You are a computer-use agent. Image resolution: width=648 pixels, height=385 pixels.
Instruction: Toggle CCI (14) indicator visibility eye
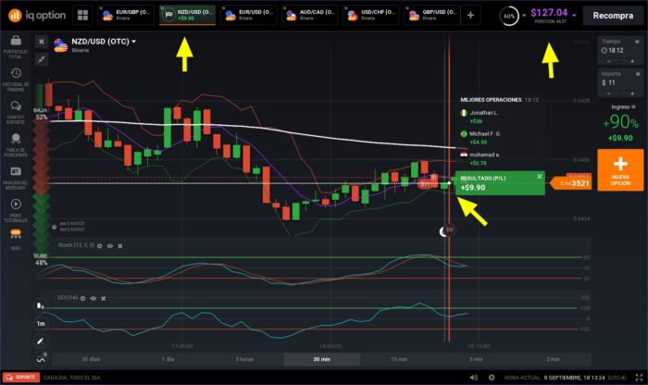[x=93, y=298]
